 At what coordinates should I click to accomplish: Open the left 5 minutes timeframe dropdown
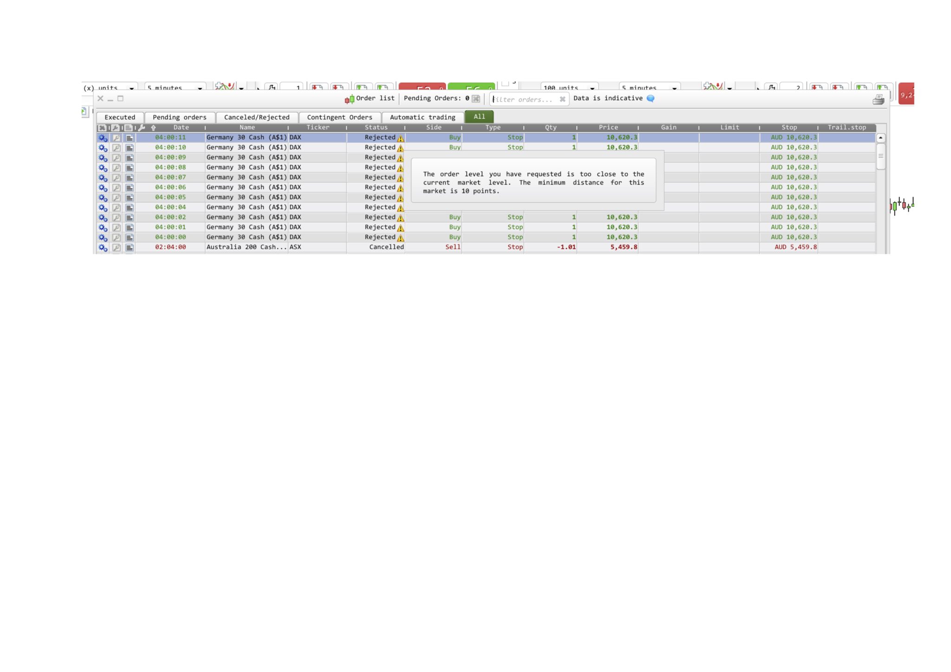point(200,88)
